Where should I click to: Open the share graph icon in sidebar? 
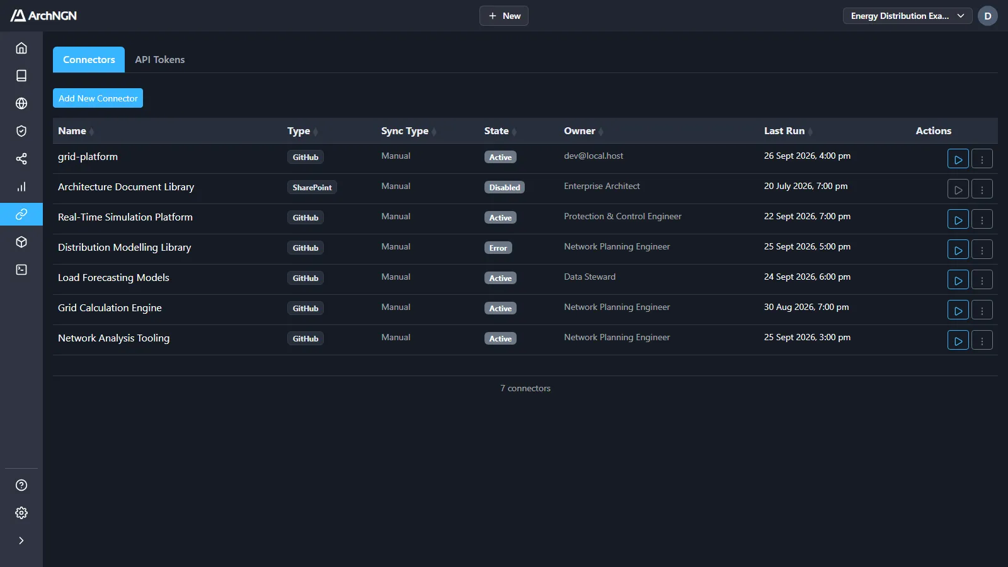(21, 159)
